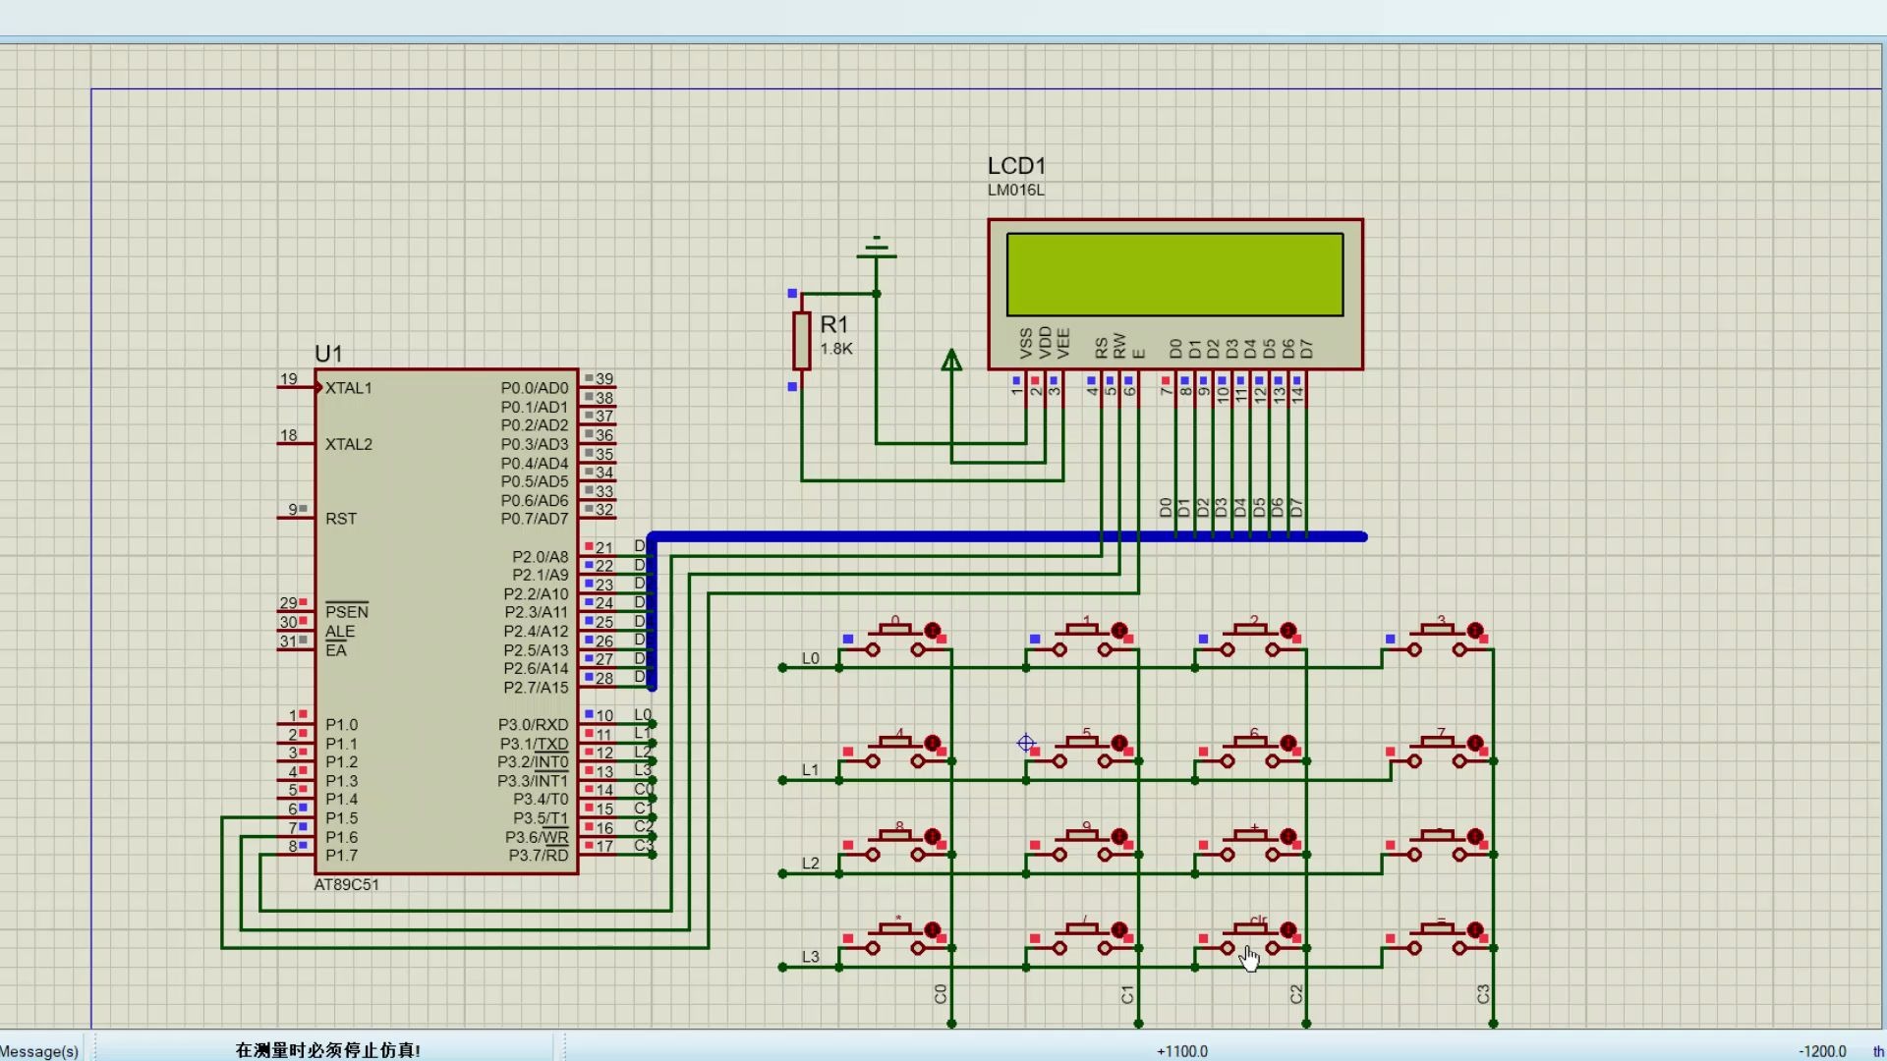Viewport: 1887px width, 1061px height.
Task: Click the Chinese simulation warning status text
Action: (327, 1050)
